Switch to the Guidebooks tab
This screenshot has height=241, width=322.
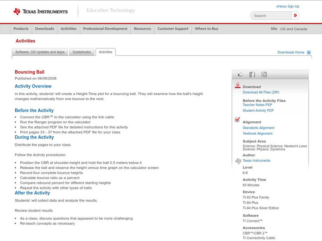[82, 52]
